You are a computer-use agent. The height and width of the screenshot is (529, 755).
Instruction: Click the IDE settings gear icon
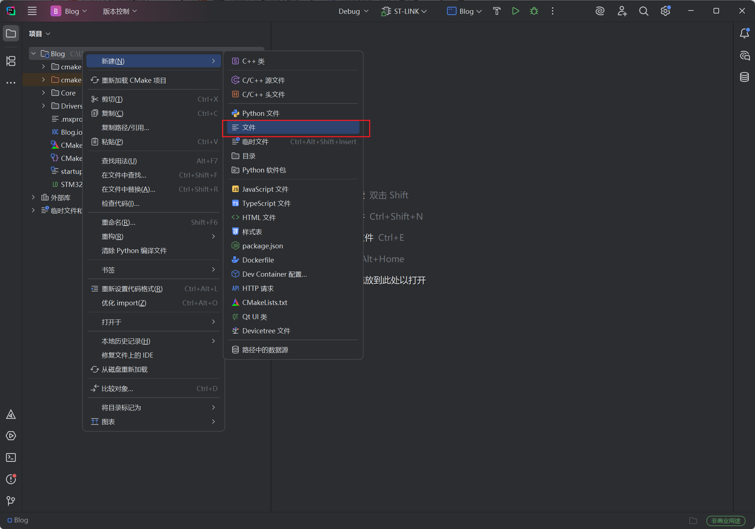click(665, 11)
